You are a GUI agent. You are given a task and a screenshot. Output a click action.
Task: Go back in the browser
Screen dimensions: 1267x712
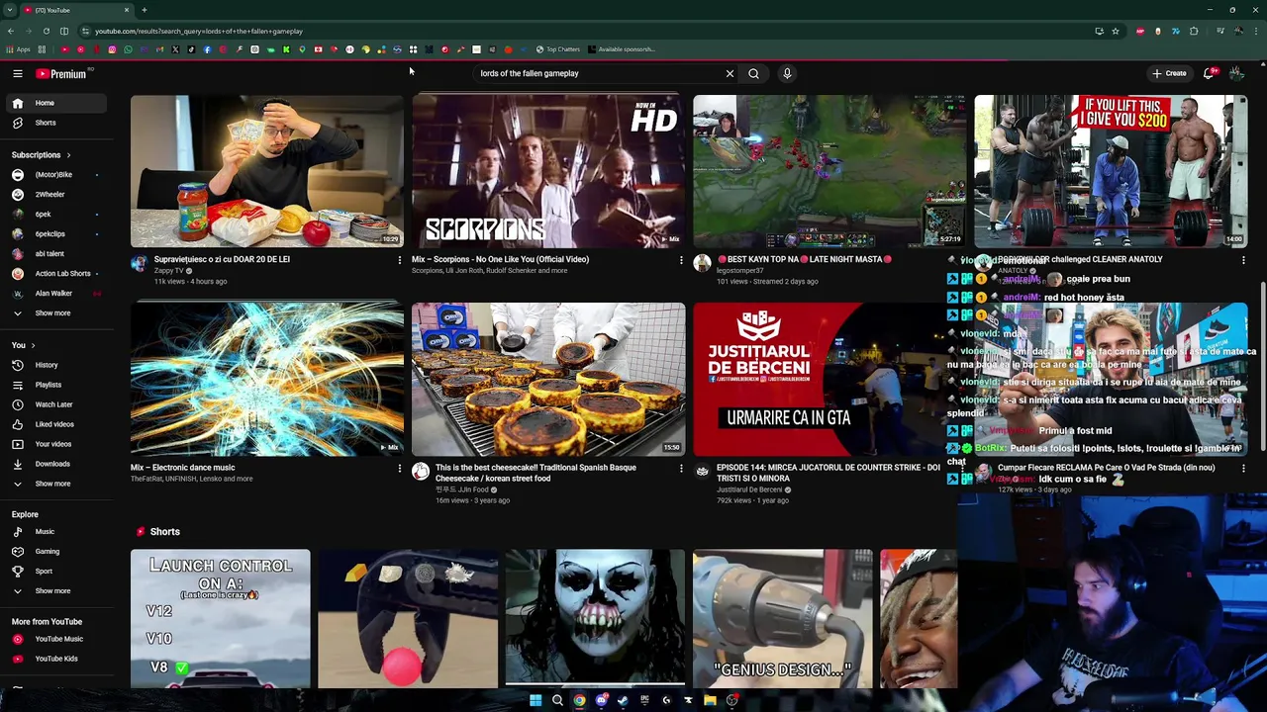pos(10,31)
